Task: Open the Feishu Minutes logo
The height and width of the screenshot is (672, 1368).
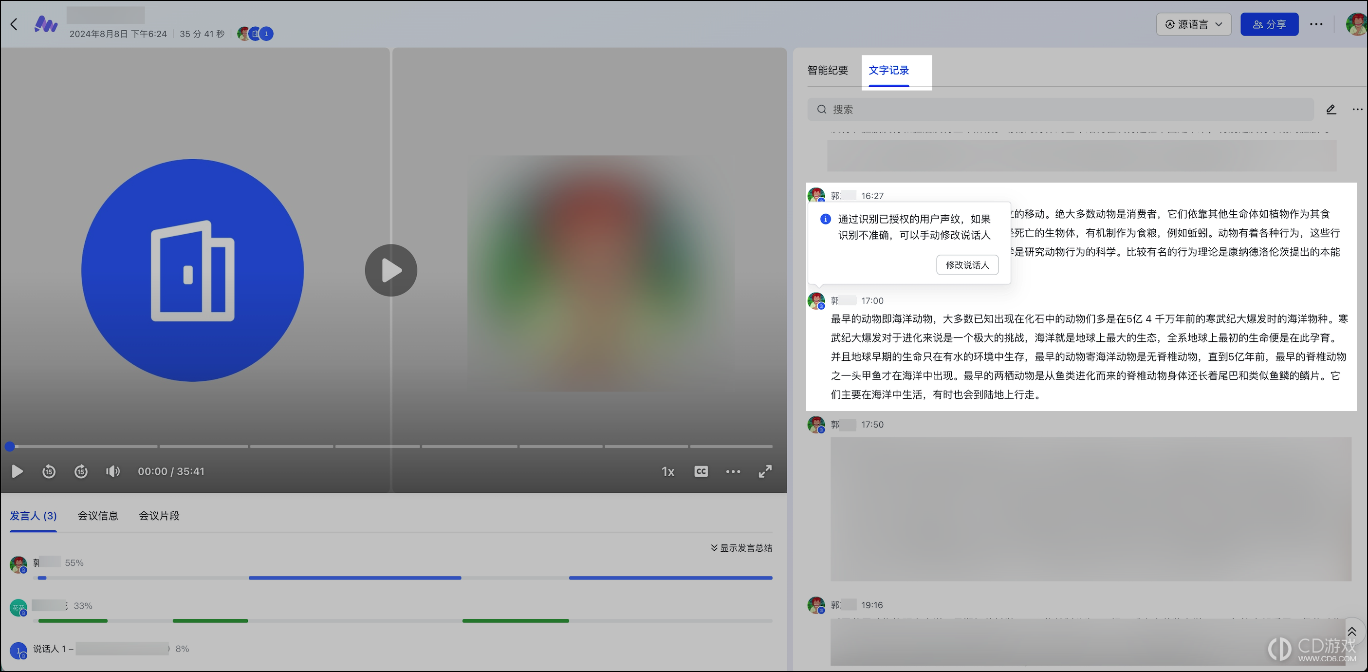Action: [x=46, y=24]
